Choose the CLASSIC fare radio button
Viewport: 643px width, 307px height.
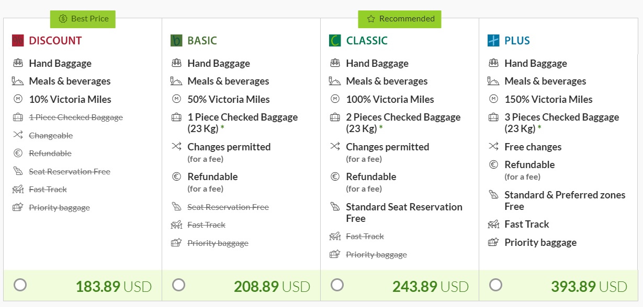pos(337,285)
